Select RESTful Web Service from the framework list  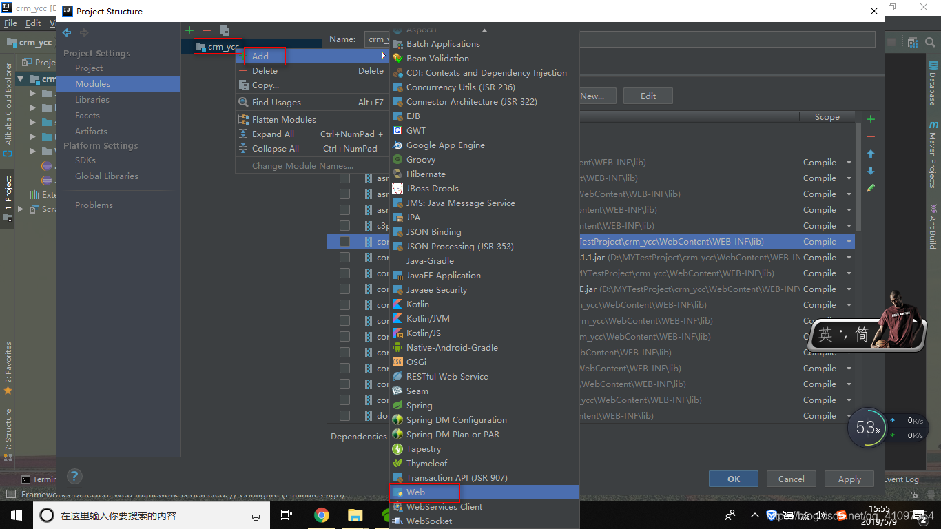point(485,377)
